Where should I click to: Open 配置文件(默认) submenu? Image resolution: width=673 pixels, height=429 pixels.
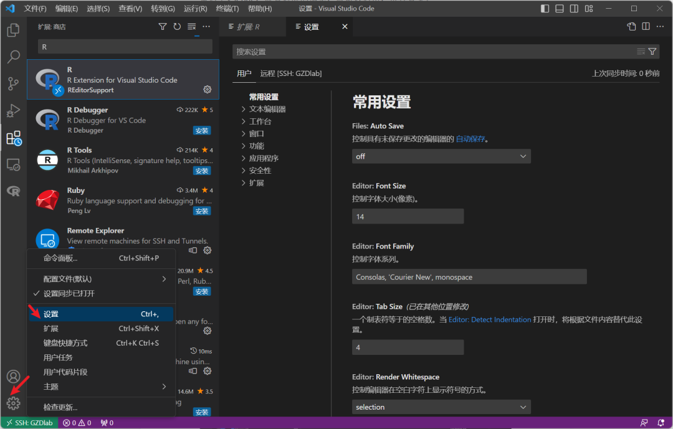pyautogui.click(x=102, y=279)
